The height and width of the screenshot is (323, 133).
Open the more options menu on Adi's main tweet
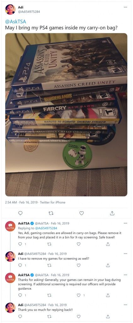point(125,7)
